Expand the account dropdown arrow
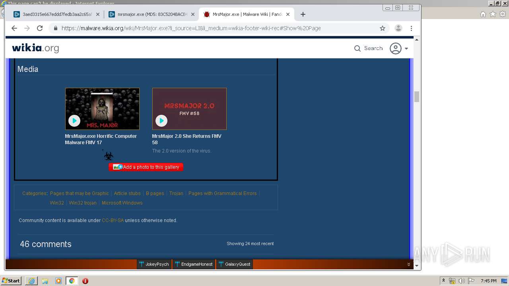This screenshot has width=509, height=286. (406, 49)
